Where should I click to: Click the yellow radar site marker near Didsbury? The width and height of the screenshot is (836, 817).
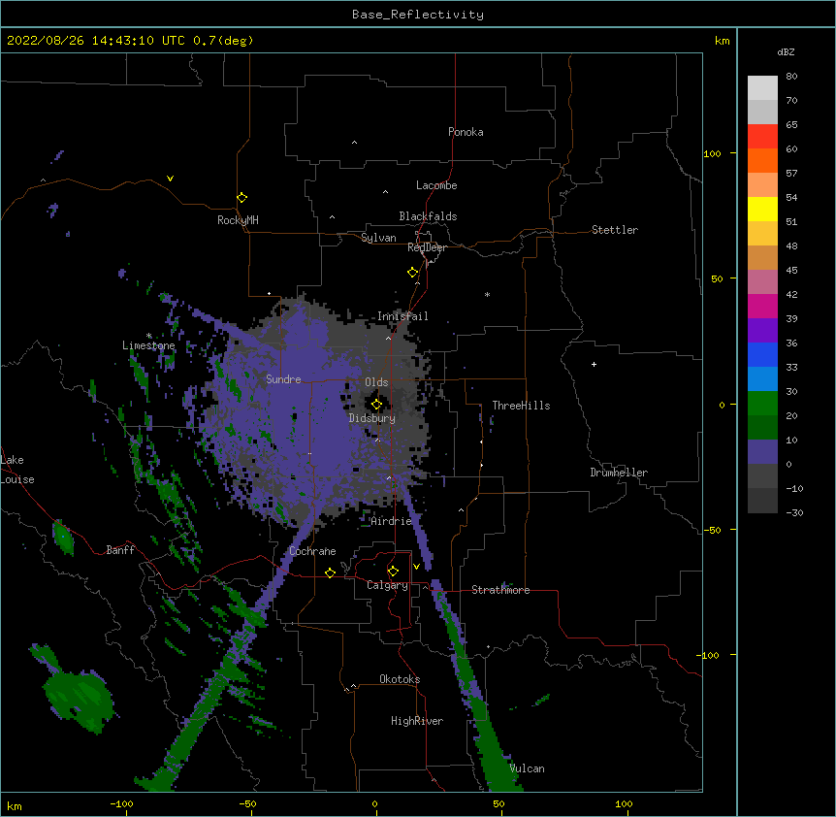tap(376, 404)
